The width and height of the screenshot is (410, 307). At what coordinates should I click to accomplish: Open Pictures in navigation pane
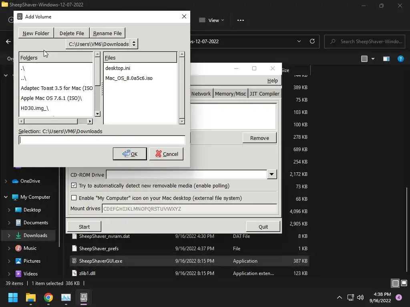click(x=32, y=261)
